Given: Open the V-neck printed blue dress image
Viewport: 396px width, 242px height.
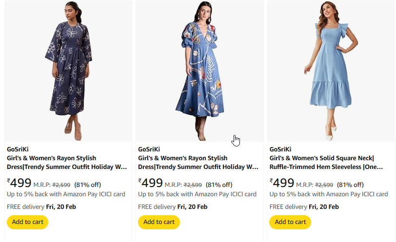Looking at the screenshot, I should (x=199, y=71).
